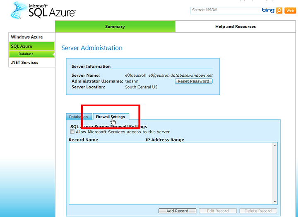This screenshot has height=217, width=298.
Task: Click the Reset Password button
Action: (x=193, y=81)
